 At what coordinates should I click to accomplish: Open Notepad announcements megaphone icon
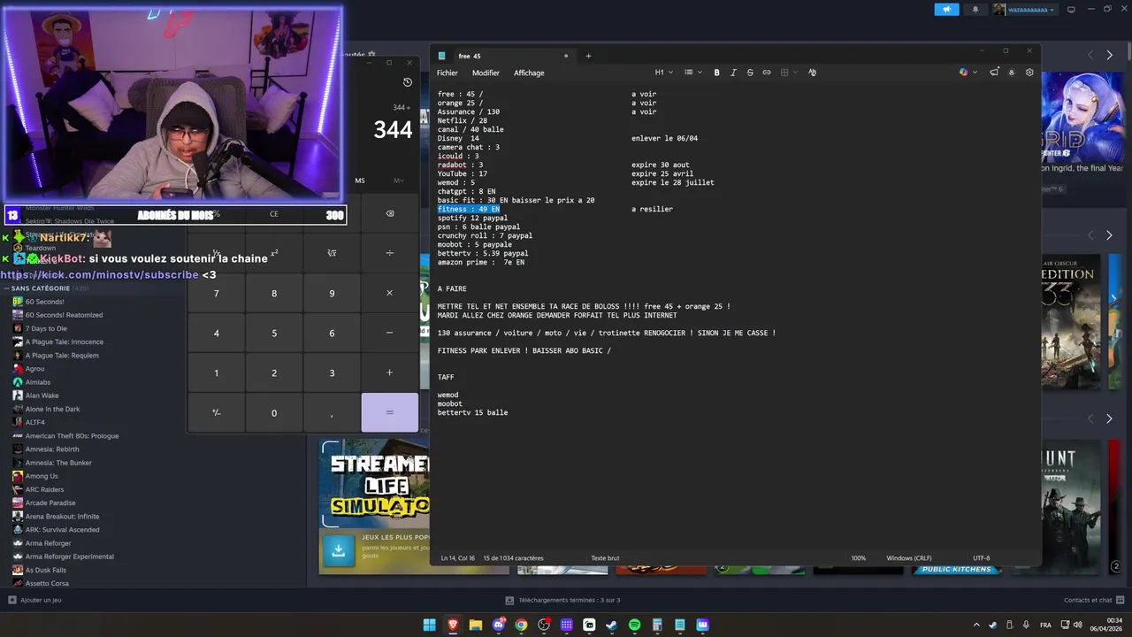[994, 73]
